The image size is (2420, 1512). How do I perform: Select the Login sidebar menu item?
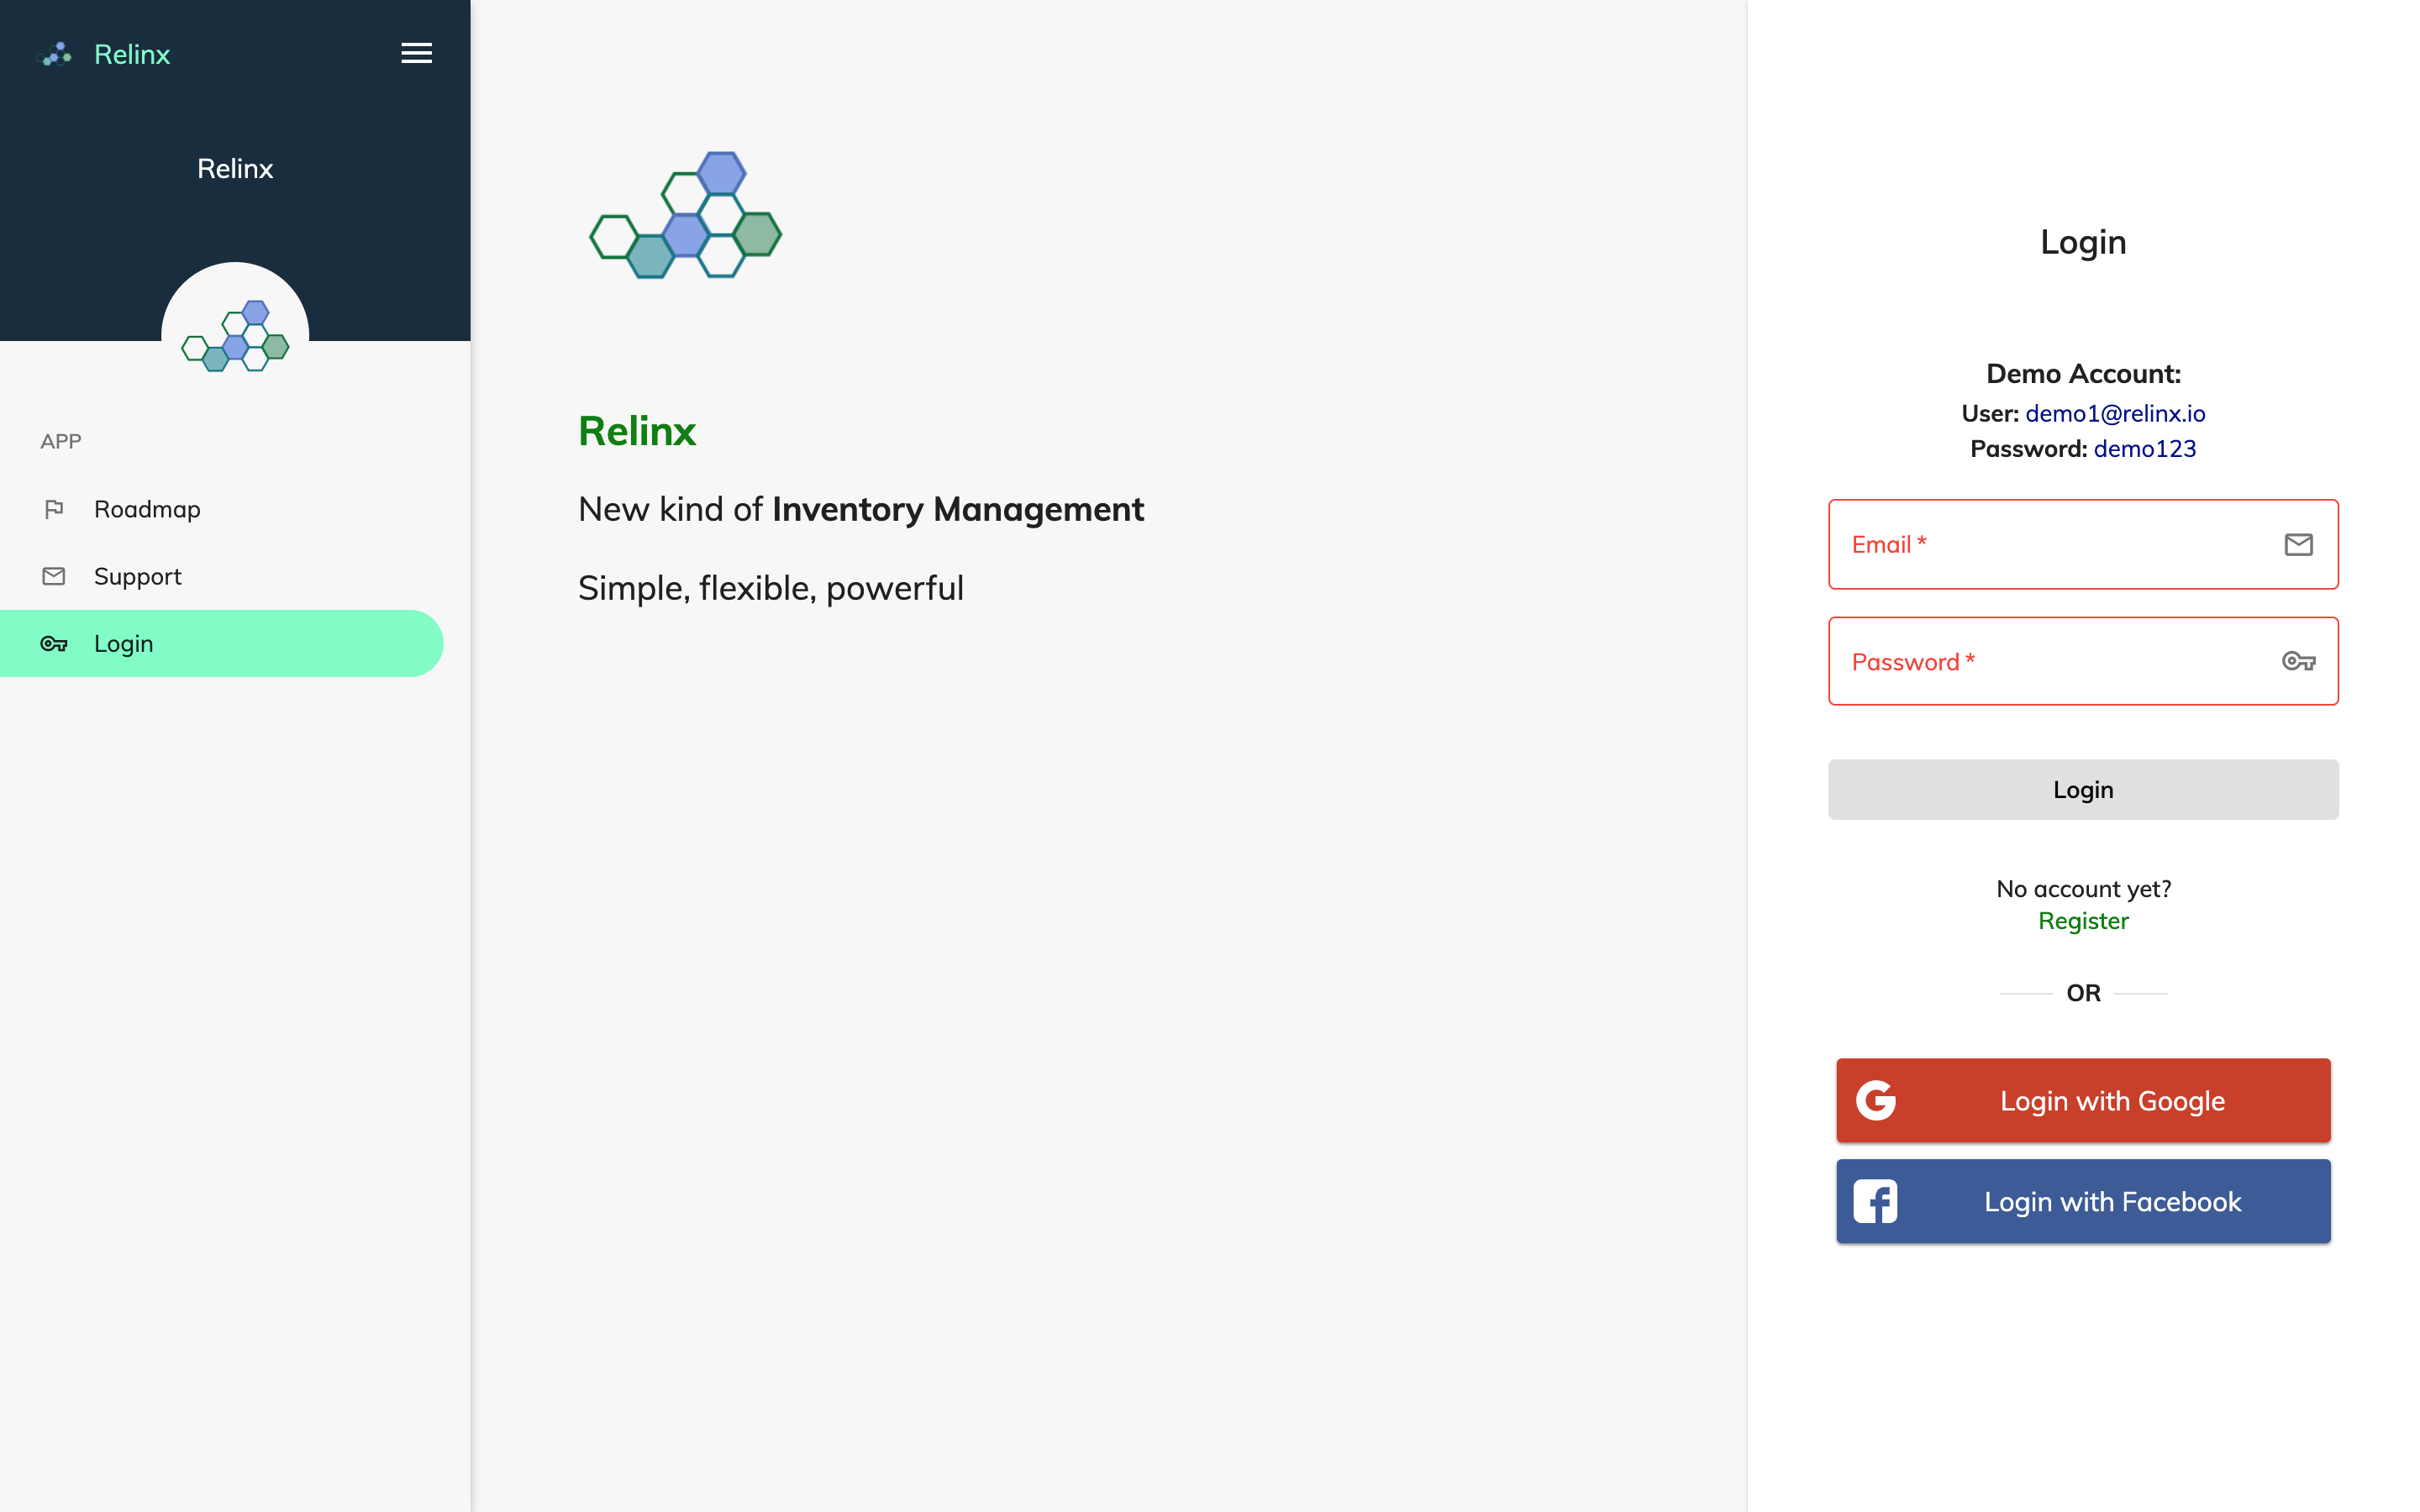point(222,643)
